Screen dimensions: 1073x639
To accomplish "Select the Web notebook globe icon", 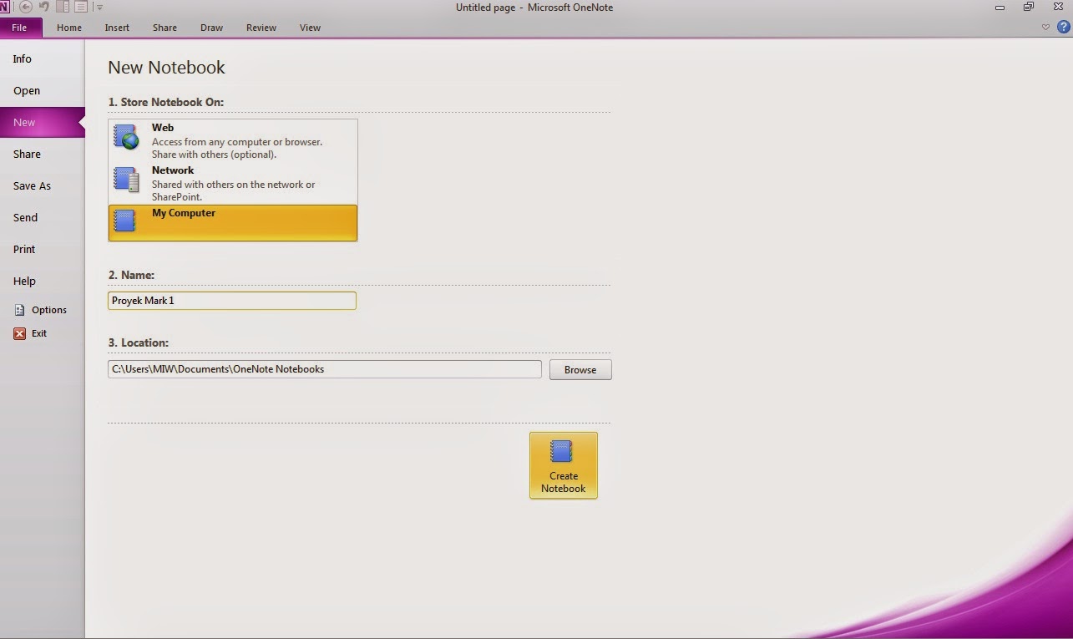I will click(x=126, y=137).
